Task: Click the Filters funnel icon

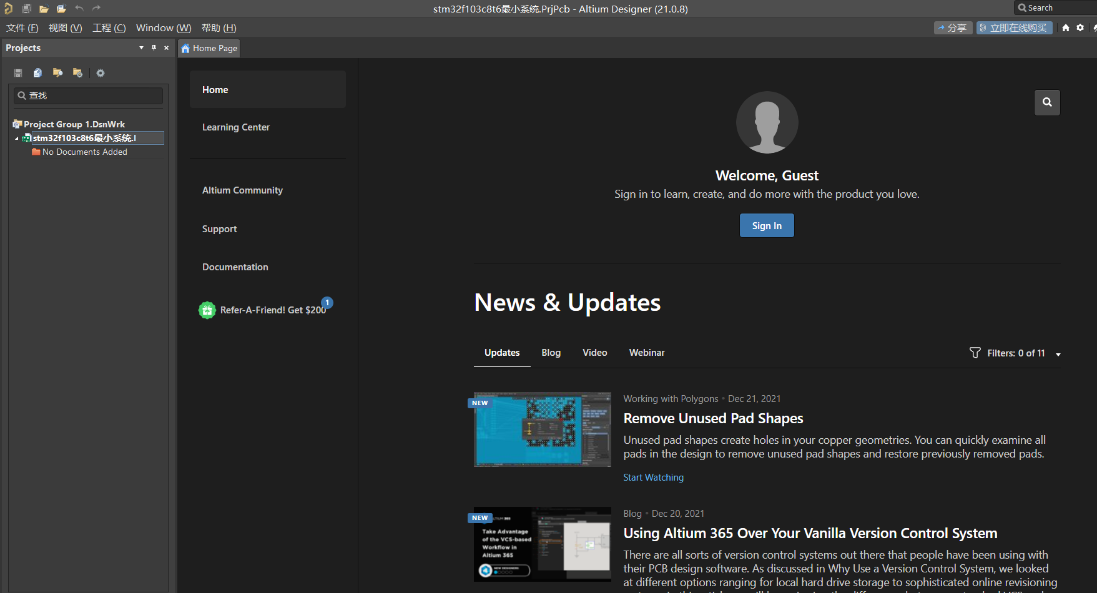Action: click(975, 353)
